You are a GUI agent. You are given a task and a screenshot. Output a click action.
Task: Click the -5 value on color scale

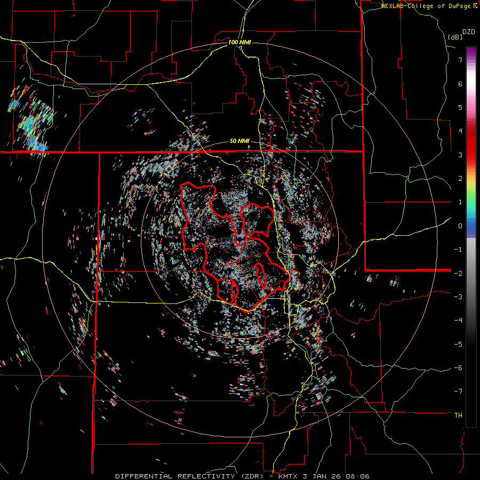[x=458, y=345]
